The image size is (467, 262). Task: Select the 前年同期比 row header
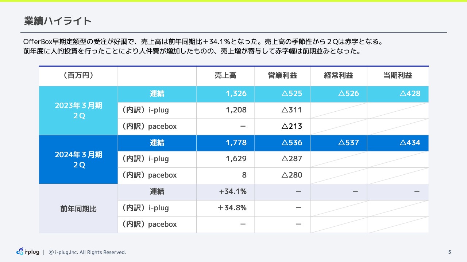(x=78, y=208)
